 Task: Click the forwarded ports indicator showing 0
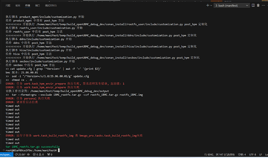pyautogui.click(x=50, y=155)
